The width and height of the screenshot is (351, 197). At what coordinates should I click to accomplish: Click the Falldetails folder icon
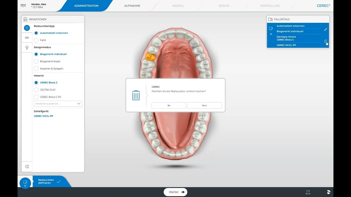270,19
